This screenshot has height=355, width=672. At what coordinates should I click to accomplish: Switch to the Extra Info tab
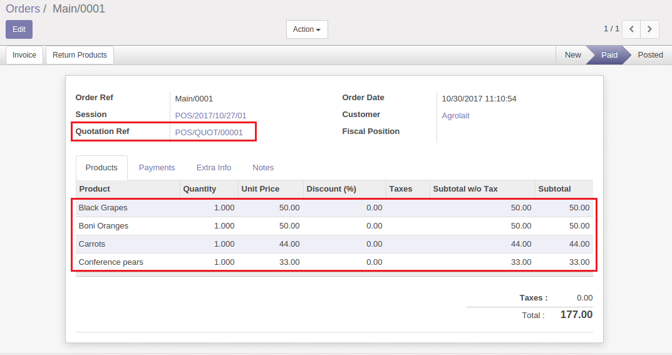tap(214, 168)
